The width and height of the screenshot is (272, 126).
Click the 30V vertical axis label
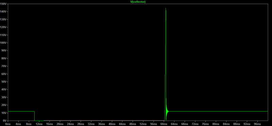4,97
